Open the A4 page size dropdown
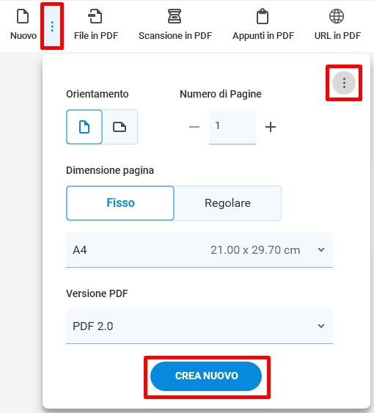 [199, 250]
